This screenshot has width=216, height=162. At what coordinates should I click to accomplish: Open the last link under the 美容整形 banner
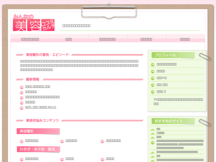click(x=113, y=141)
